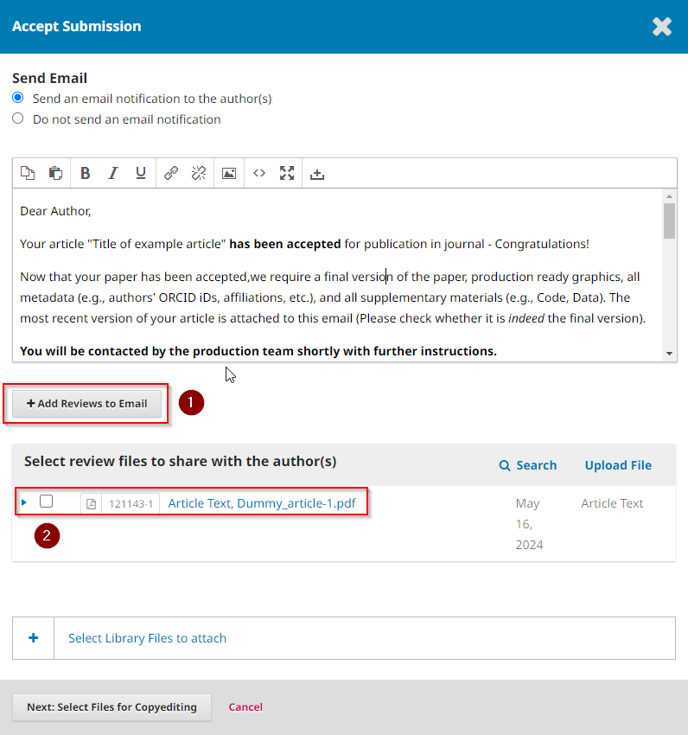Open the 'Upload File' link

tap(618, 465)
